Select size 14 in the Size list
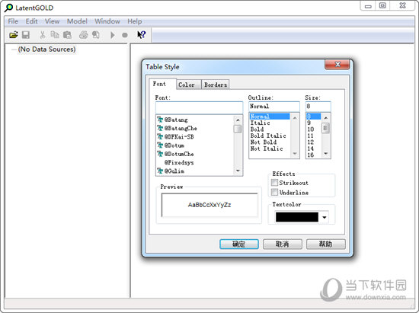This screenshot has width=419, height=313. pyautogui.click(x=311, y=149)
